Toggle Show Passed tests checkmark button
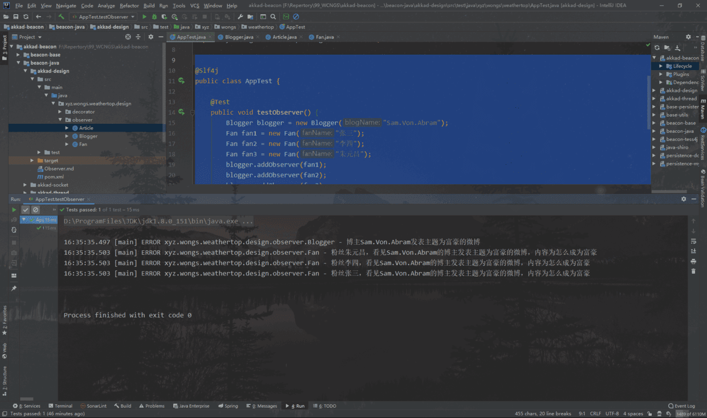Image resolution: width=707 pixels, height=418 pixels. [x=26, y=210]
